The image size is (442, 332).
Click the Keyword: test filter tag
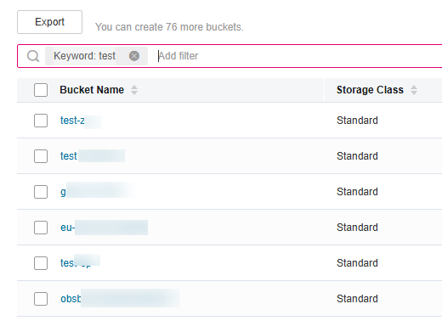tap(85, 56)
